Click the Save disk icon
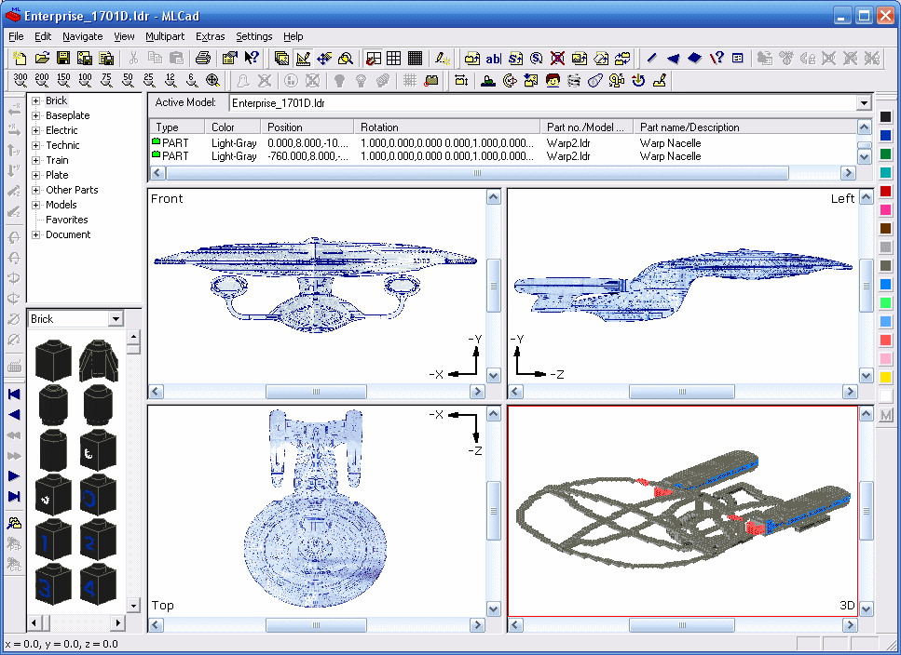Viewport: 901px width, 655px height. [x=64, y=58]
